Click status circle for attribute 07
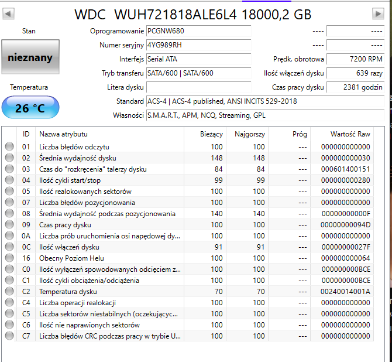 (9, 202)
